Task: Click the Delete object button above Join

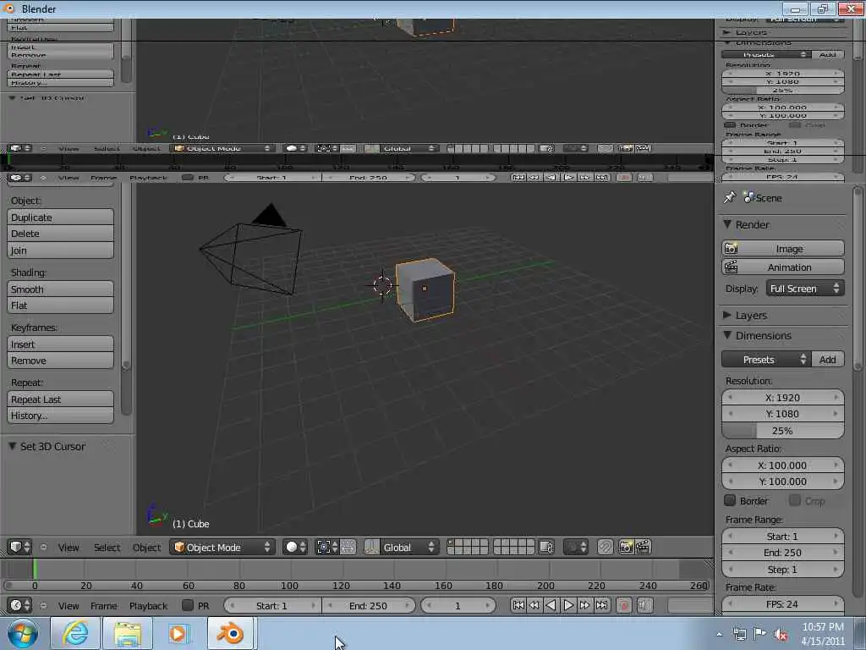Action: coord(60,234)
